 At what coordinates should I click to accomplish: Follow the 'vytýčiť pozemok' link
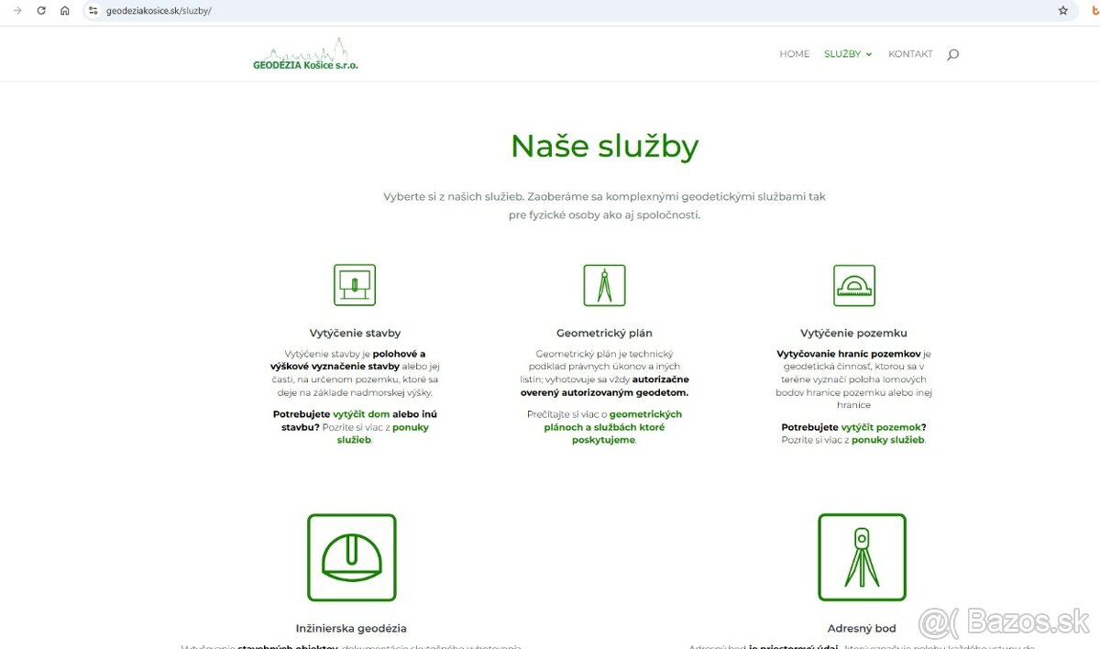(x=881, y=427)
